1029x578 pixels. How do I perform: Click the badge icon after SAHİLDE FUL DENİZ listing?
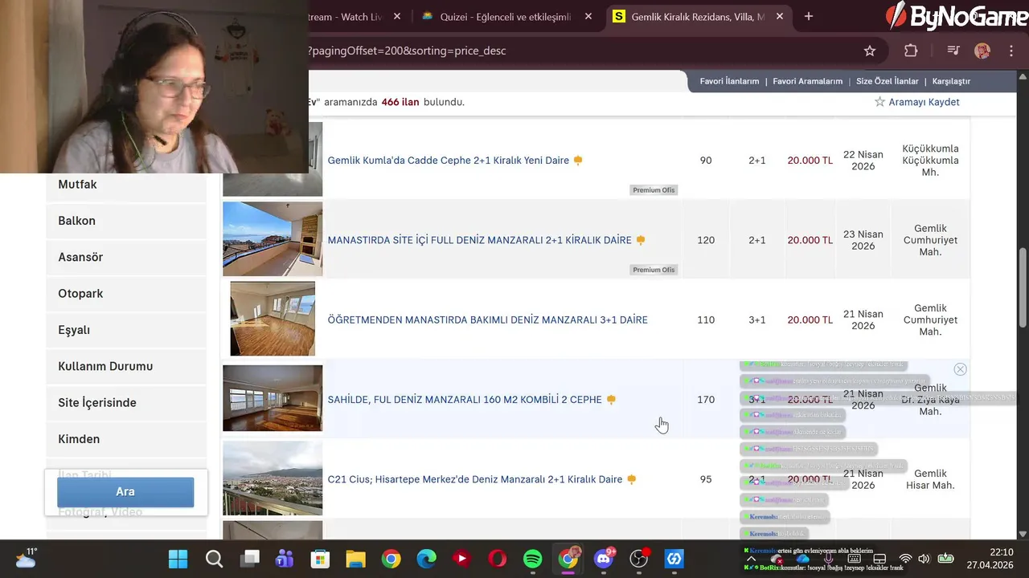coord(611,400)
